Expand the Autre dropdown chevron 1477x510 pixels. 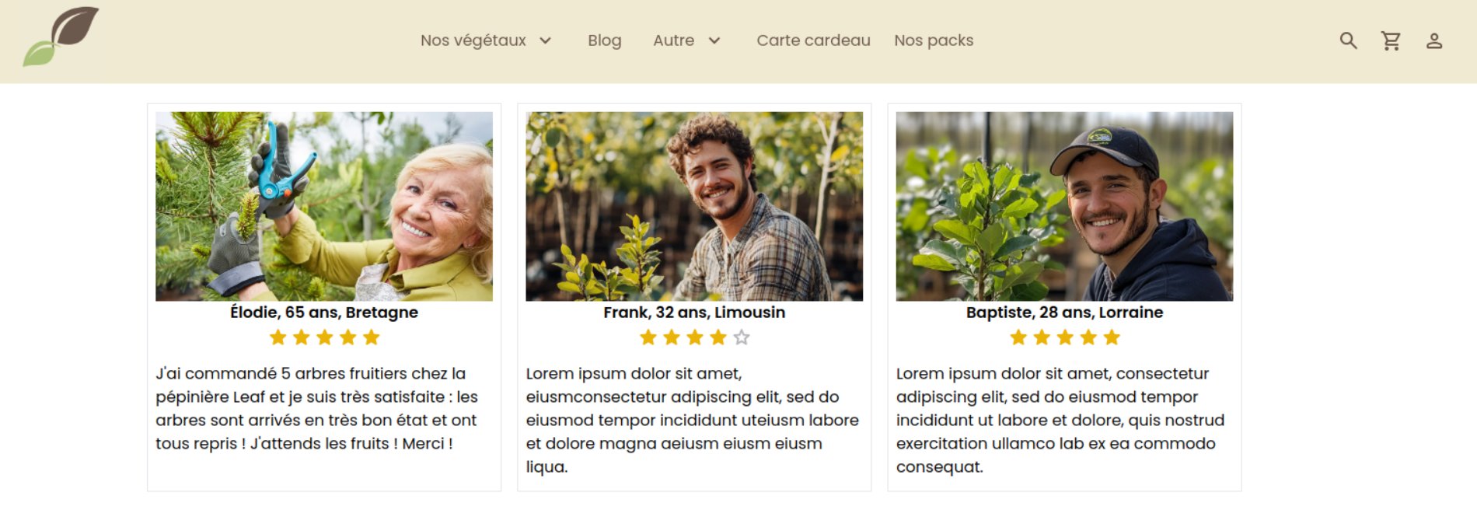point(714,40)
